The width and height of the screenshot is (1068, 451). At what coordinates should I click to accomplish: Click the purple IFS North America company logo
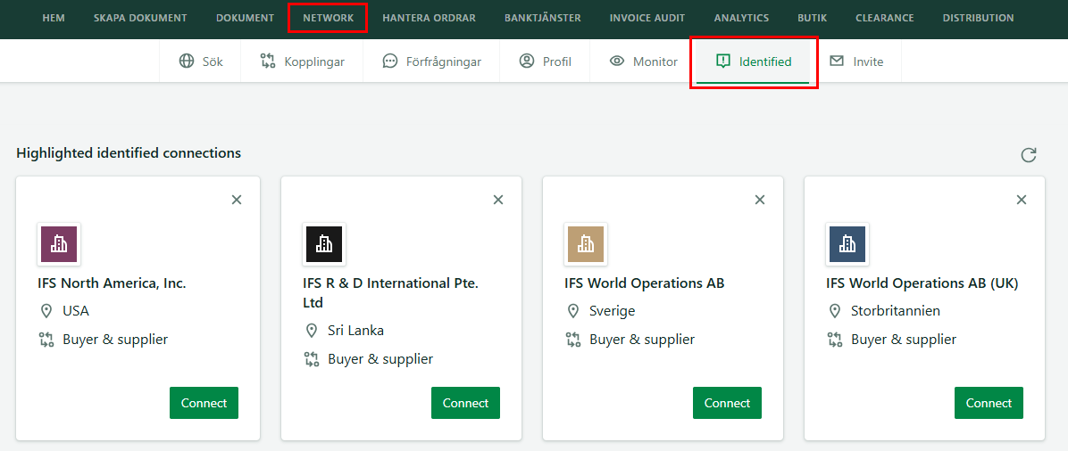click(x=59, y=244)
